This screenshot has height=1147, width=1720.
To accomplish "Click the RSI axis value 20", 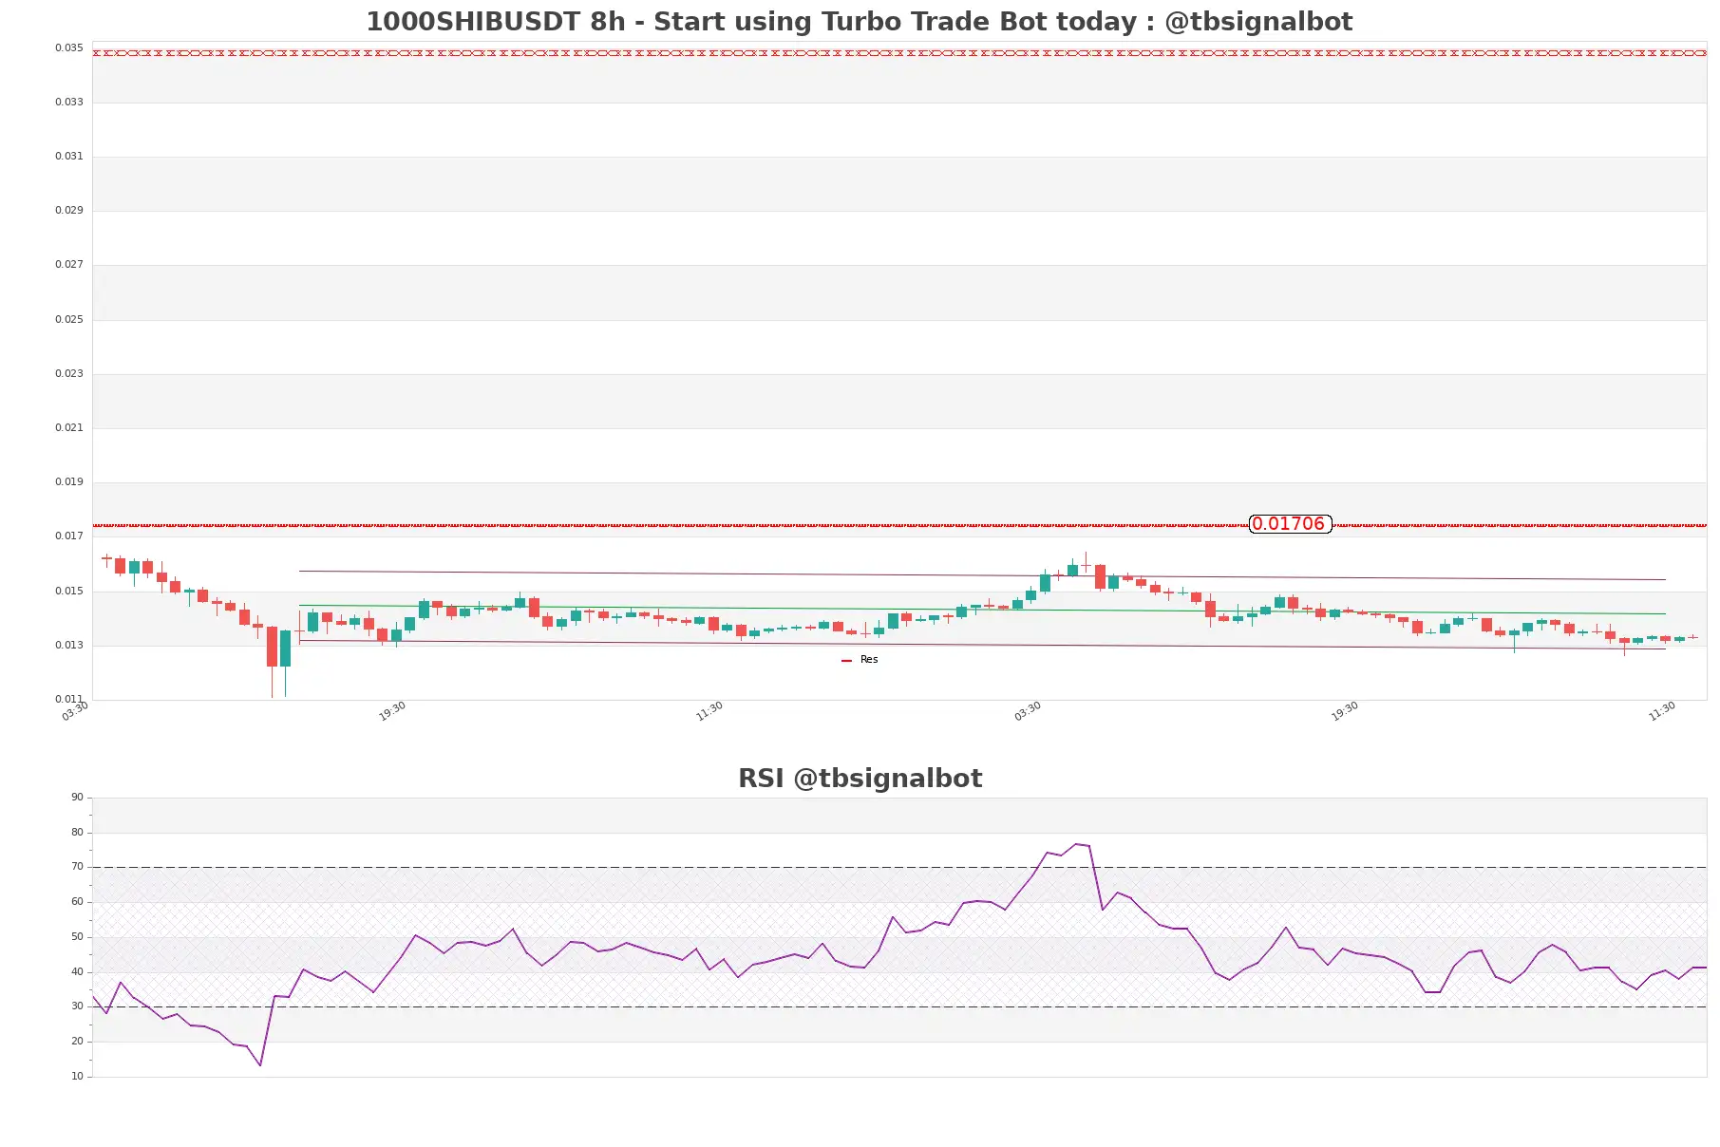I will (77, 1042).
